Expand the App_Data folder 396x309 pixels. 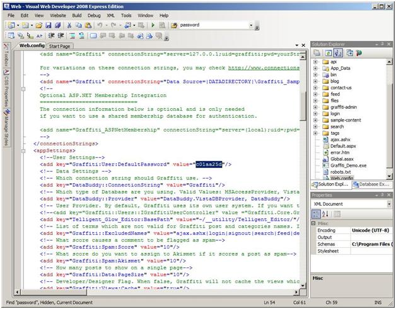[315, 68]
